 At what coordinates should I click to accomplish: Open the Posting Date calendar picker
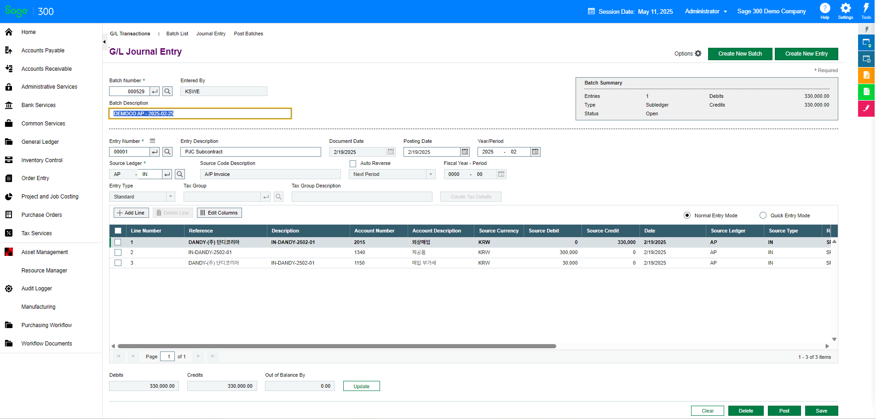[465, 152]
